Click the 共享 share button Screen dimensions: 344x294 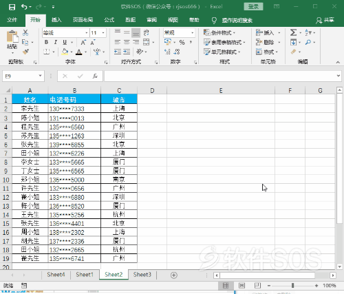coord(325,20)
